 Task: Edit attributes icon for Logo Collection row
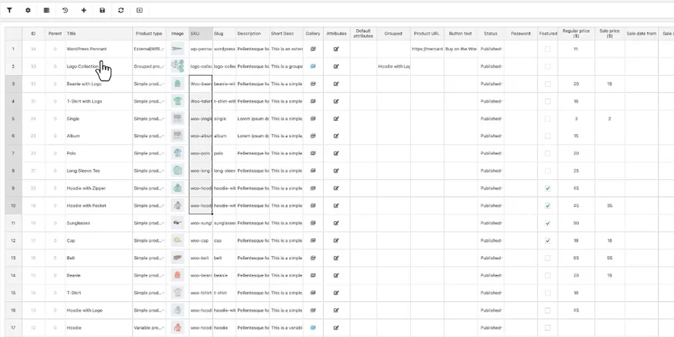[x=336, y=67]
